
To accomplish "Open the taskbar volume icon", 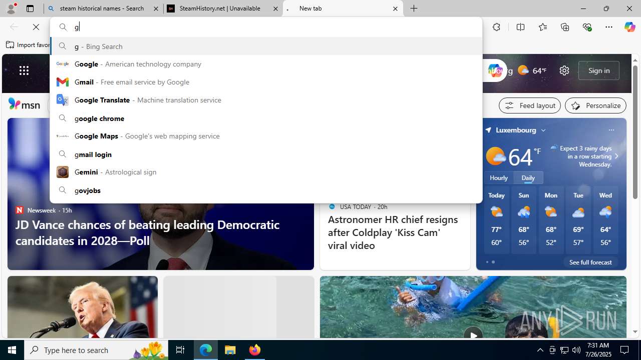I will 576,350.
